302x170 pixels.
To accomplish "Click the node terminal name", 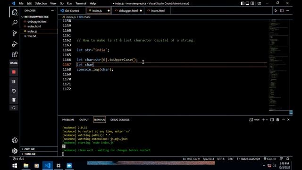I will click(x=254, y=119).
